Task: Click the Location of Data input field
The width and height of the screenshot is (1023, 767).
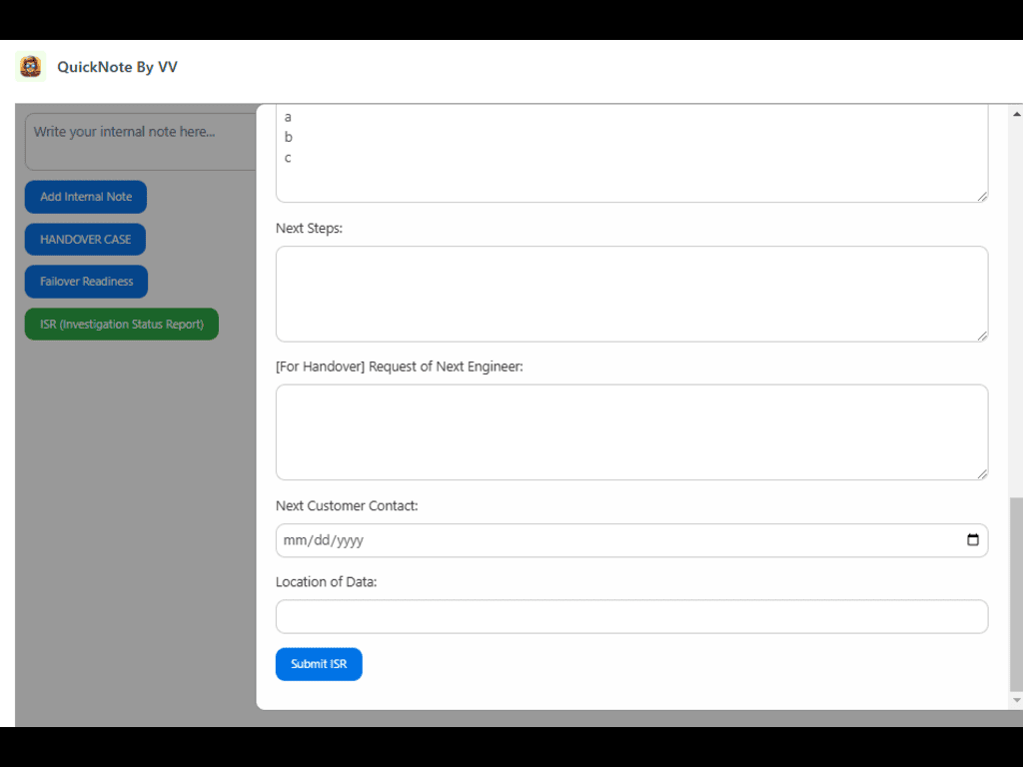Action: click(629, 616)
